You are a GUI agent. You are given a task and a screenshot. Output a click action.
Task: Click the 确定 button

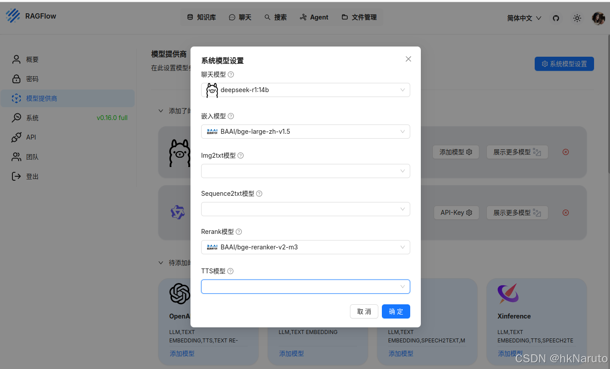(396, 311)
